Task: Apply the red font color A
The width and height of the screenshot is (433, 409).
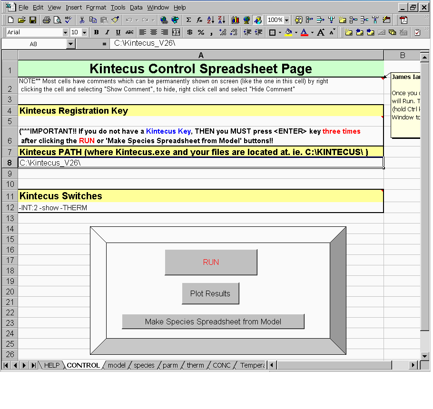Action: coord(305,32)
